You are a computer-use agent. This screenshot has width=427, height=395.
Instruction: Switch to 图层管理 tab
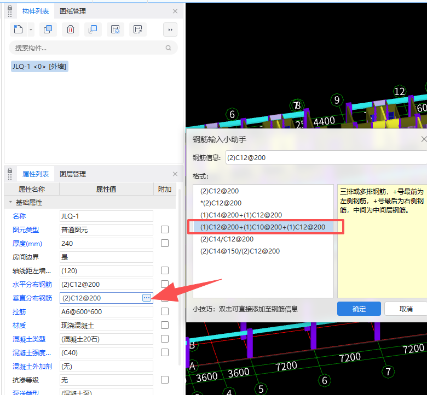click(73, 174)
